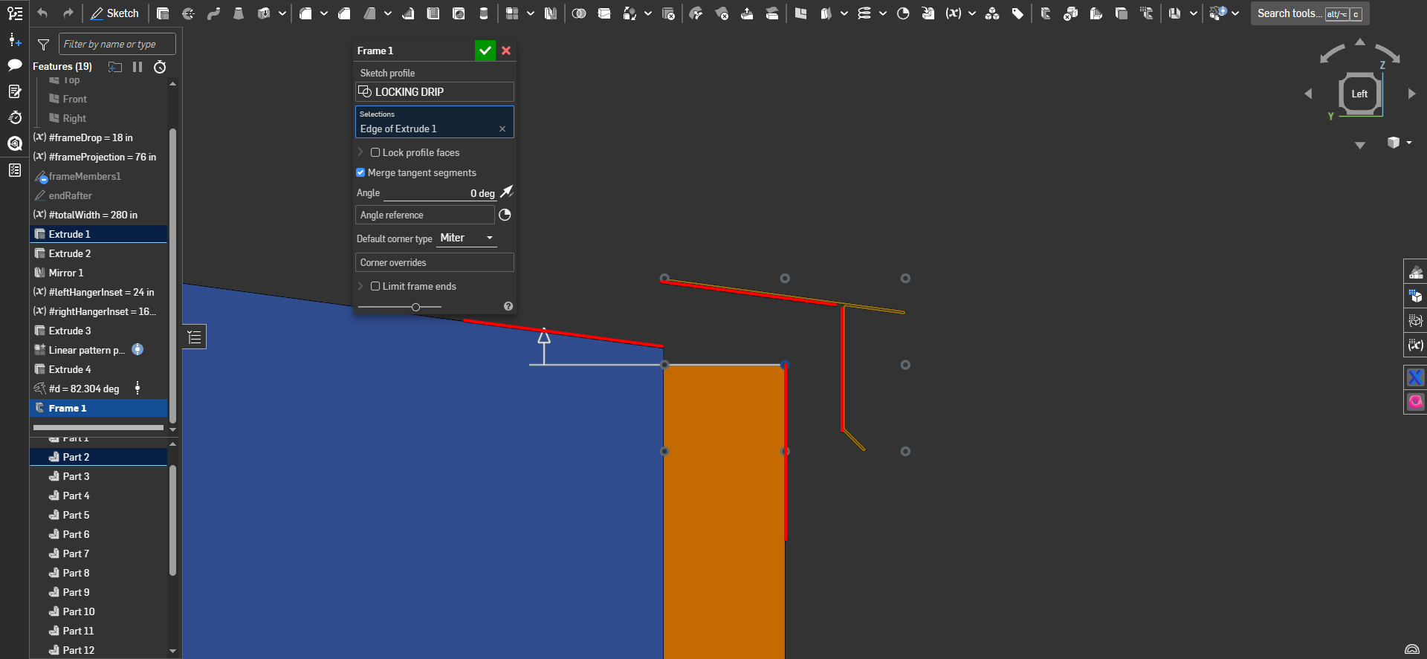1427x659 pixels.
Task: Select the Revolve tool icon
Action: [x=188, y=13]
